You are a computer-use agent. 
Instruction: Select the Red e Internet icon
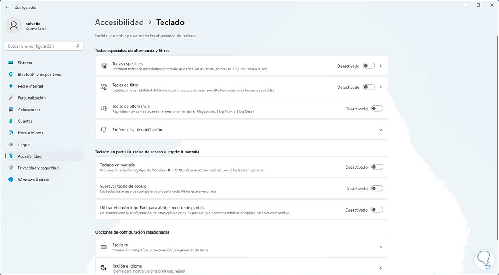coord(11,86)
